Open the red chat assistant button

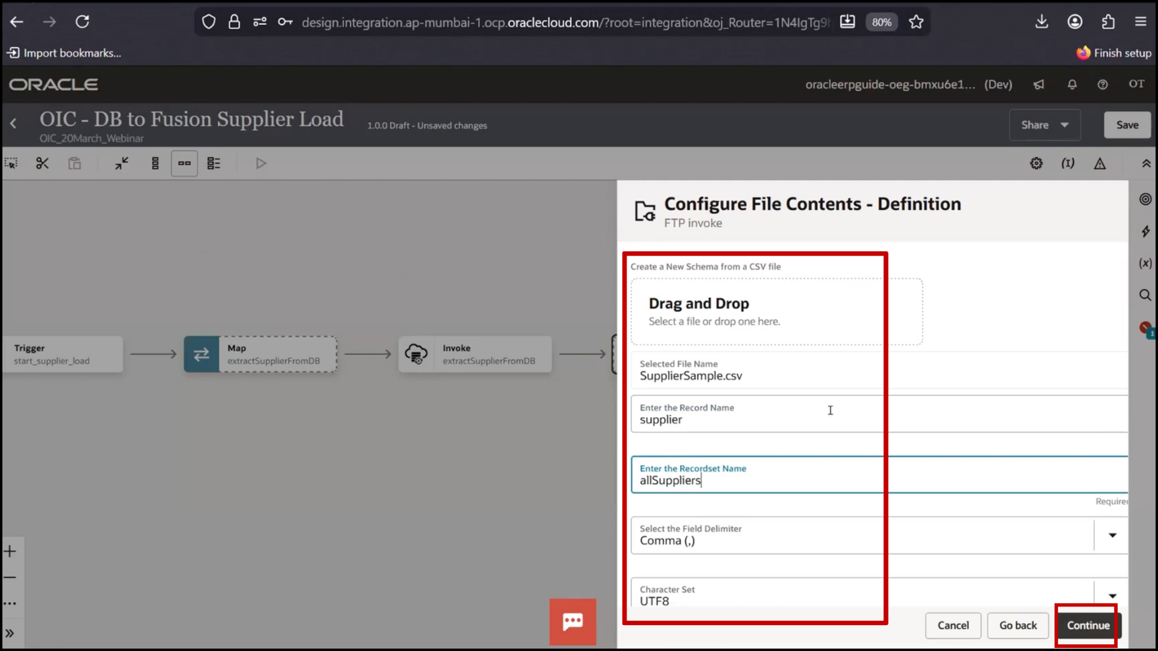(x=572, y=621)
